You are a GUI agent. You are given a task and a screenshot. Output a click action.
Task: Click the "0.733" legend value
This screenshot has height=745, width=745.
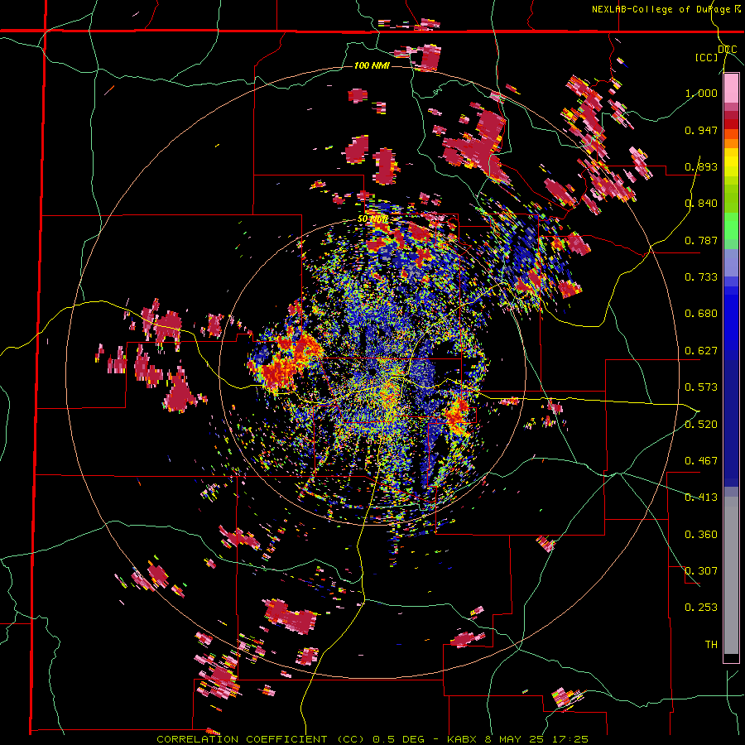tap(701, 277)
